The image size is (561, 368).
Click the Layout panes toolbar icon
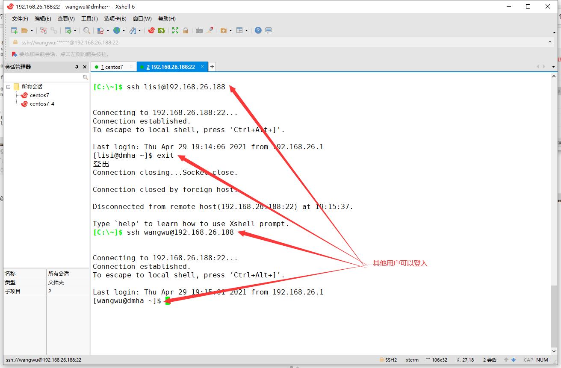point(239,30)
